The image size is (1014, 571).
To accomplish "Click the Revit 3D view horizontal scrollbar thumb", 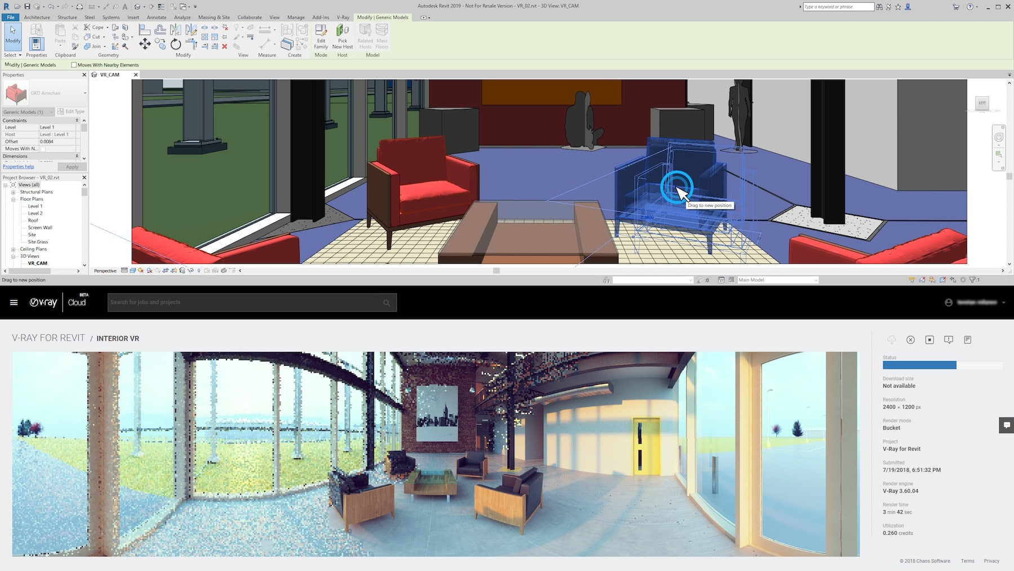I will coord(496,271).
